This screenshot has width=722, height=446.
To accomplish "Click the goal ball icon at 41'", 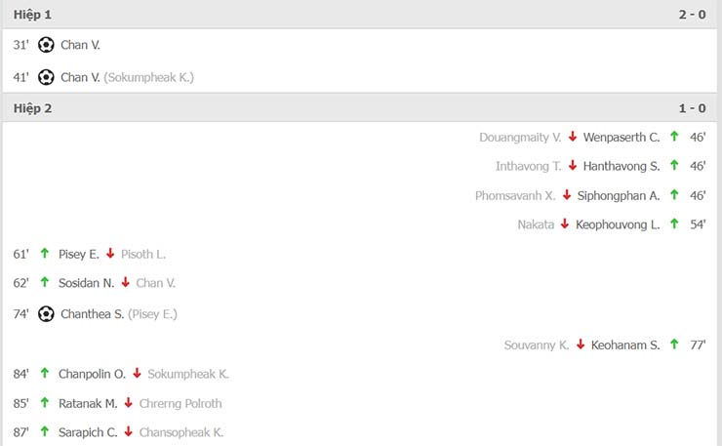I will 46,77.
